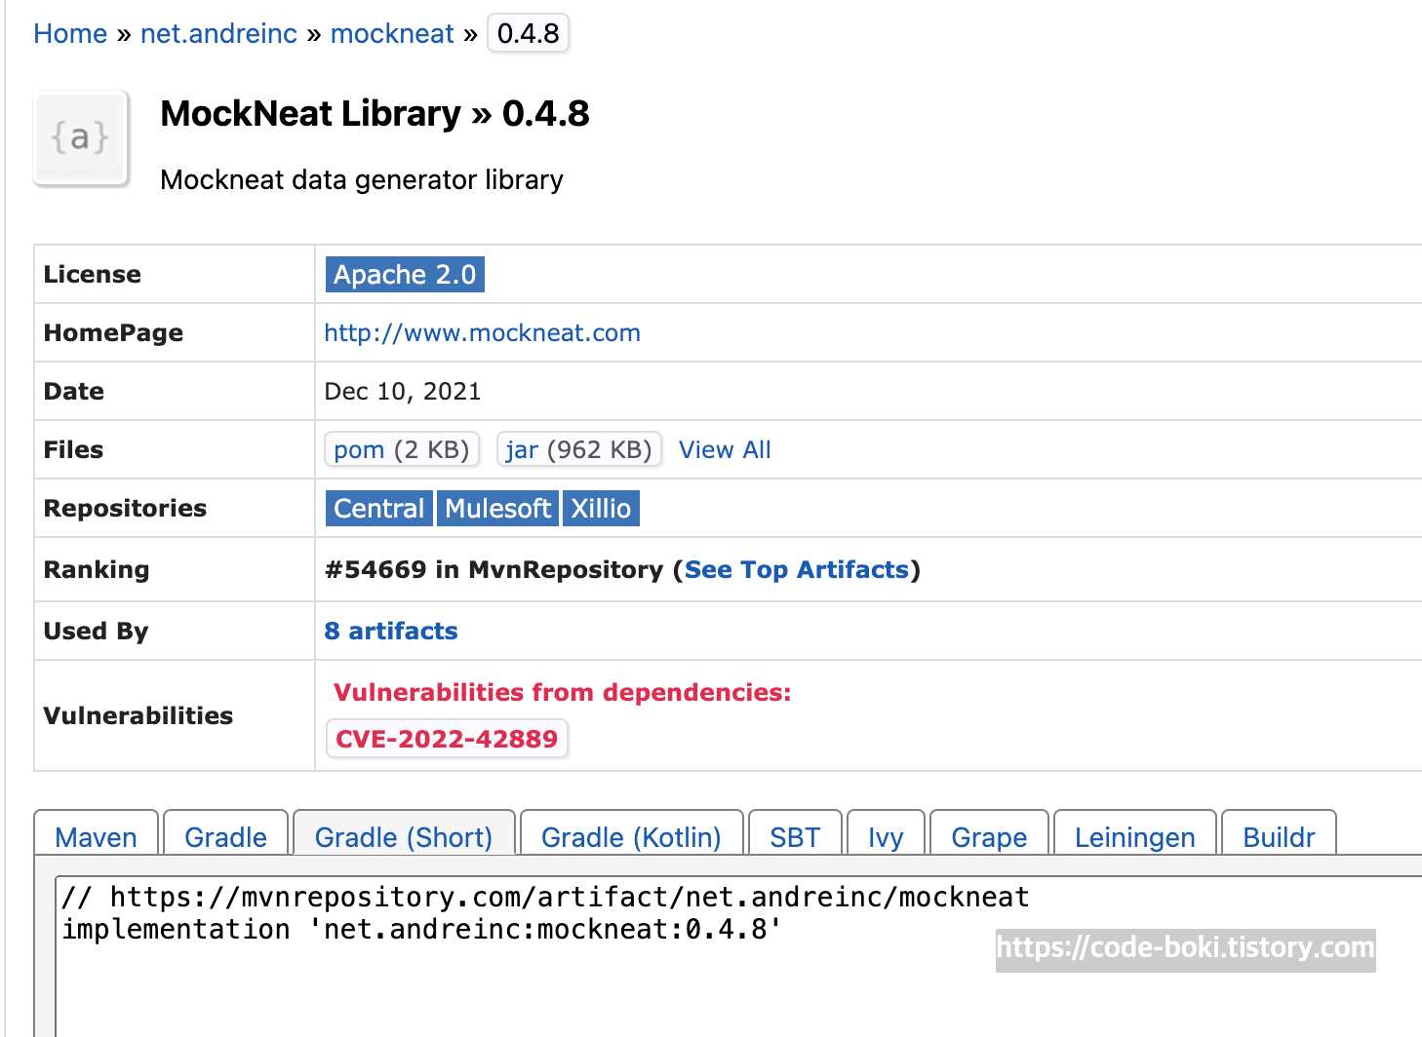
Task: Open the Mulesoft repository badge
Action: point(497,509)
